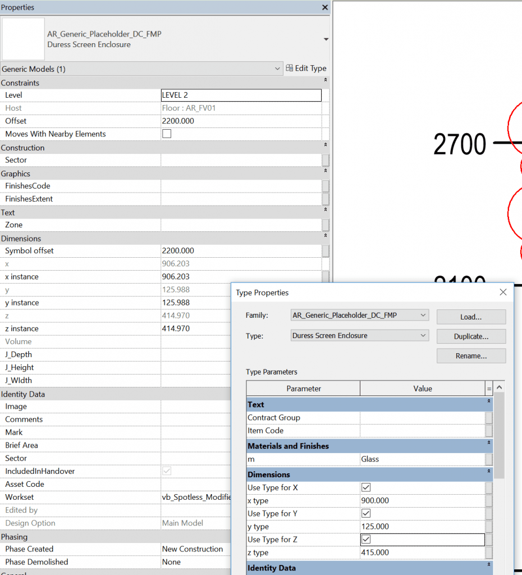Uncheck Use Type for Z

pyautogui.click(x=366, y=540)
